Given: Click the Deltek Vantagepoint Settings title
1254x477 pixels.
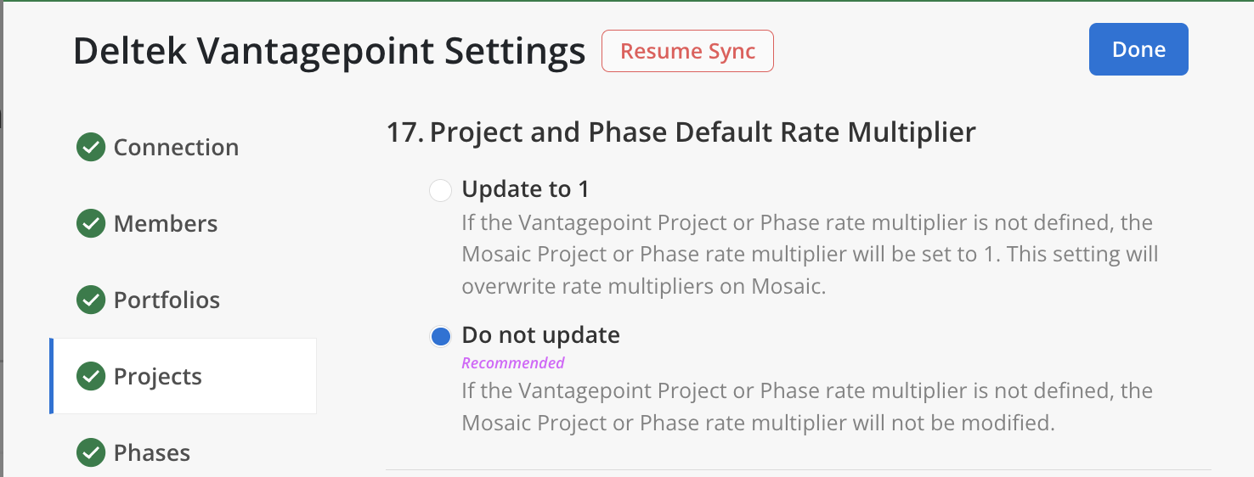Looking at the screenshot, I should coord(330,52).
